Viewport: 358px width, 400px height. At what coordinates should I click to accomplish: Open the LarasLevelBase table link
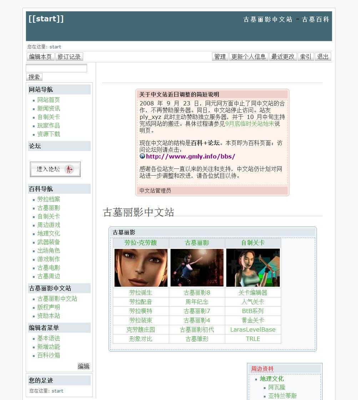coord(253,329)
